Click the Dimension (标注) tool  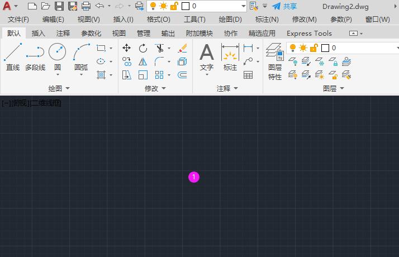[230, 56]
